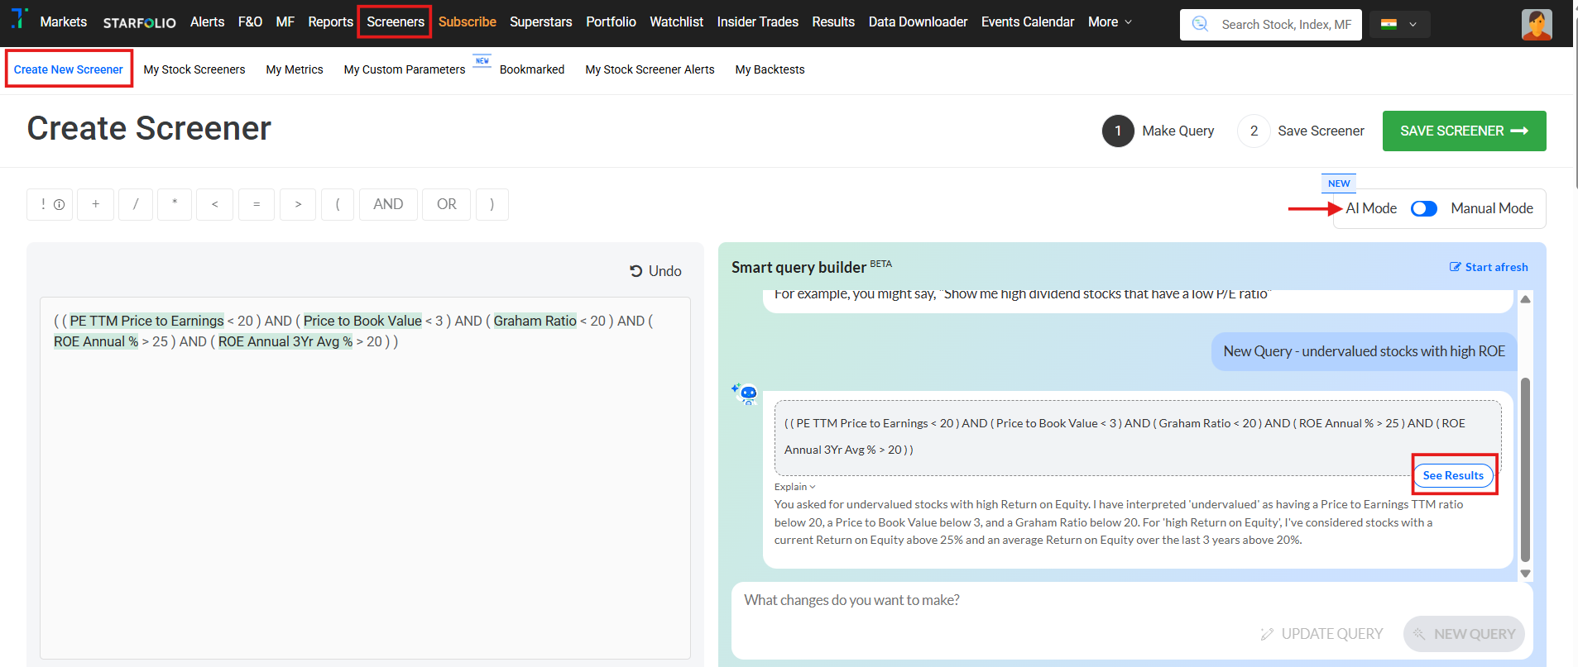Screen dimensions: 1578x667
Task: Go to Results page
Action: pos(833,22)
